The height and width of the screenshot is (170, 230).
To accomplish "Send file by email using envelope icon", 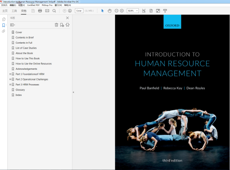I will click(x=47, y=11).
